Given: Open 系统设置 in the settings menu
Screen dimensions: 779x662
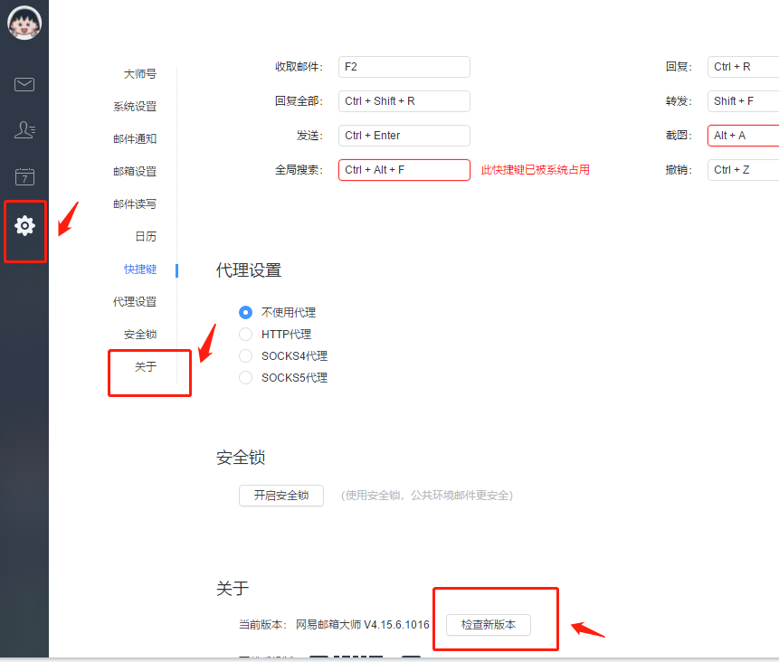Looking at the screenshot, I should point(135,107).
